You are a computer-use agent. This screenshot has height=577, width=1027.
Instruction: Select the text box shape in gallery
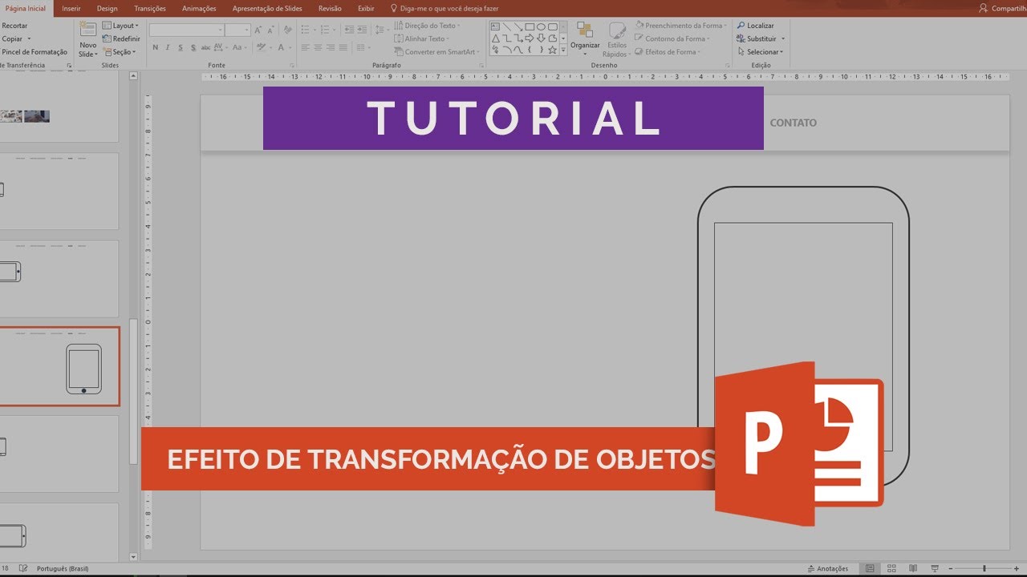pyautogui.click(x=496, y=26)
